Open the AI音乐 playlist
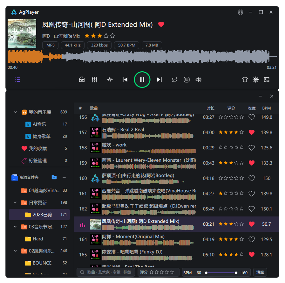This screenshot has height=283, width=285. coord(39,124)
